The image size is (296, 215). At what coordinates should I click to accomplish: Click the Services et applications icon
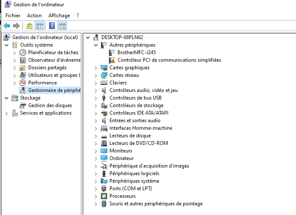coord(15,113)
